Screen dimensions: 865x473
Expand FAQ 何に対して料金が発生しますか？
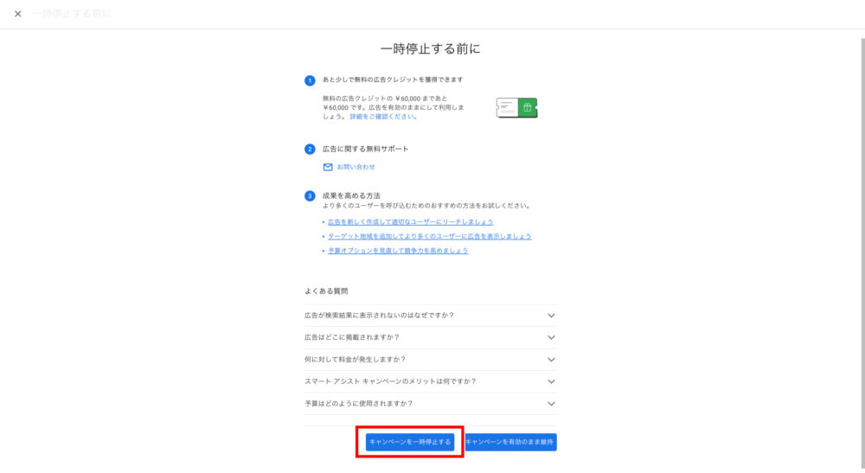point(430,360)
